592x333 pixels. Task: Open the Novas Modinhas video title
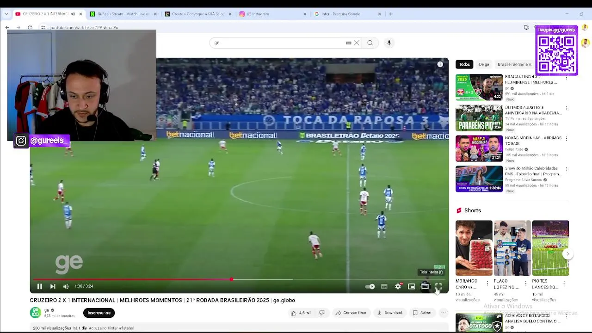coord(533,141)
